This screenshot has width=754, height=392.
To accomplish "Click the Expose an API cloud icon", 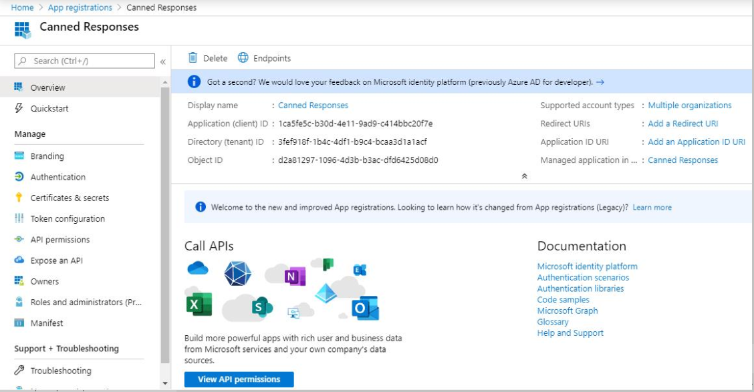I will 19,260.
